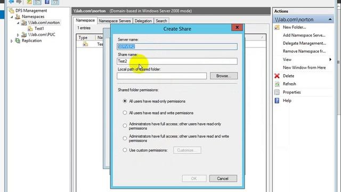Click the '1 entries' count text
341x192 pixels.
click(84, 28)
